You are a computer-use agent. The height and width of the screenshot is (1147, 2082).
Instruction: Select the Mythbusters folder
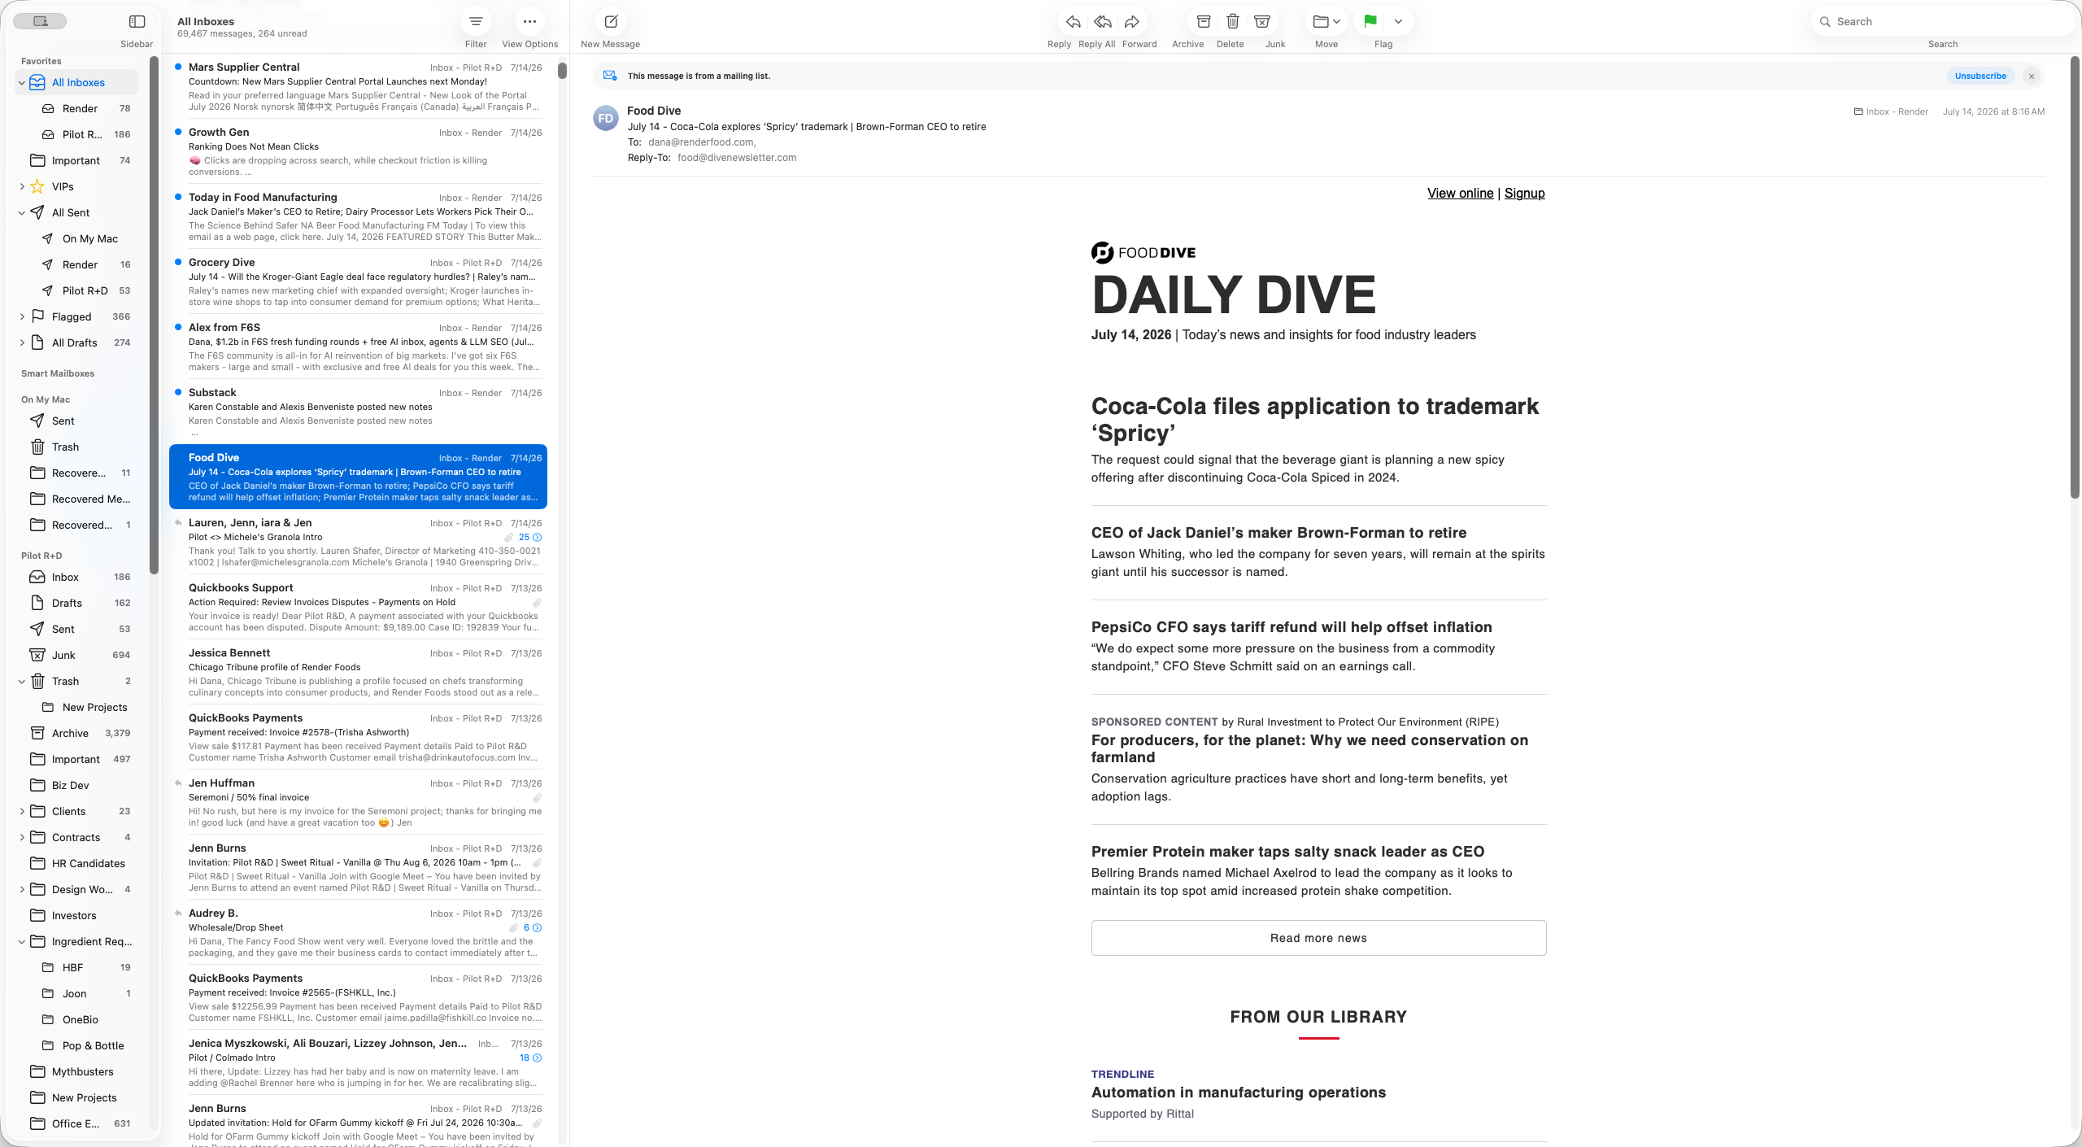pyautogui.click(x=77, y=1071)
